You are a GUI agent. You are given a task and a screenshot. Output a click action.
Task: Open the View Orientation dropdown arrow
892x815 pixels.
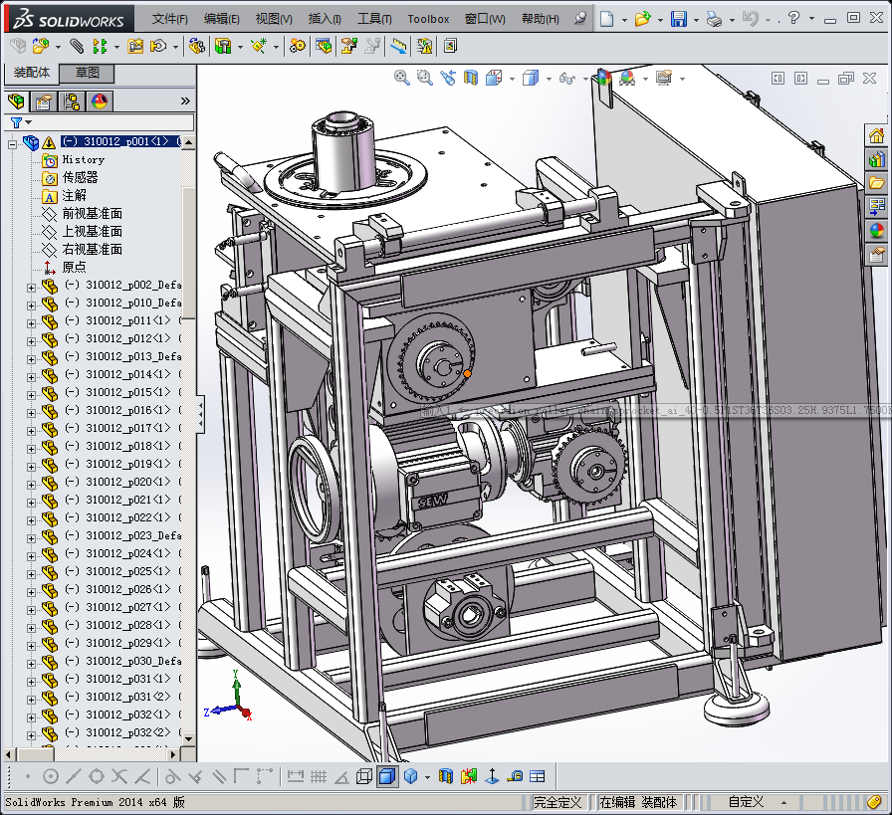click(512, 78)
